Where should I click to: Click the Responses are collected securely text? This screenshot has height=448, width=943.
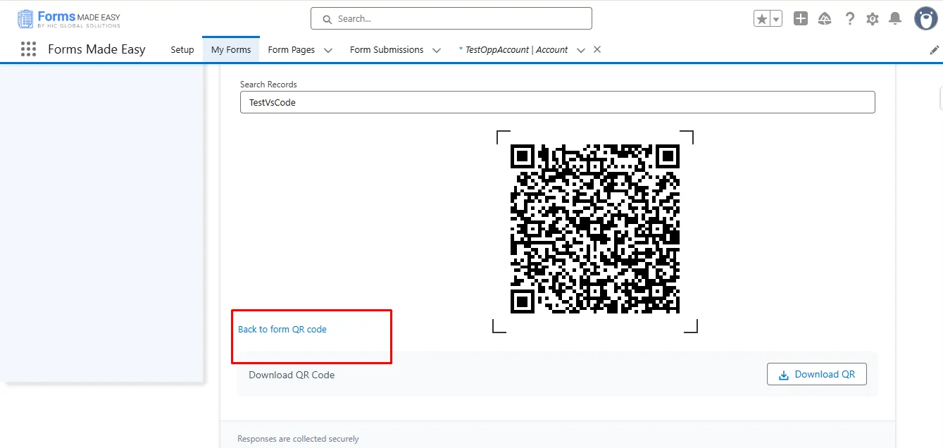(x=298, y=439)
